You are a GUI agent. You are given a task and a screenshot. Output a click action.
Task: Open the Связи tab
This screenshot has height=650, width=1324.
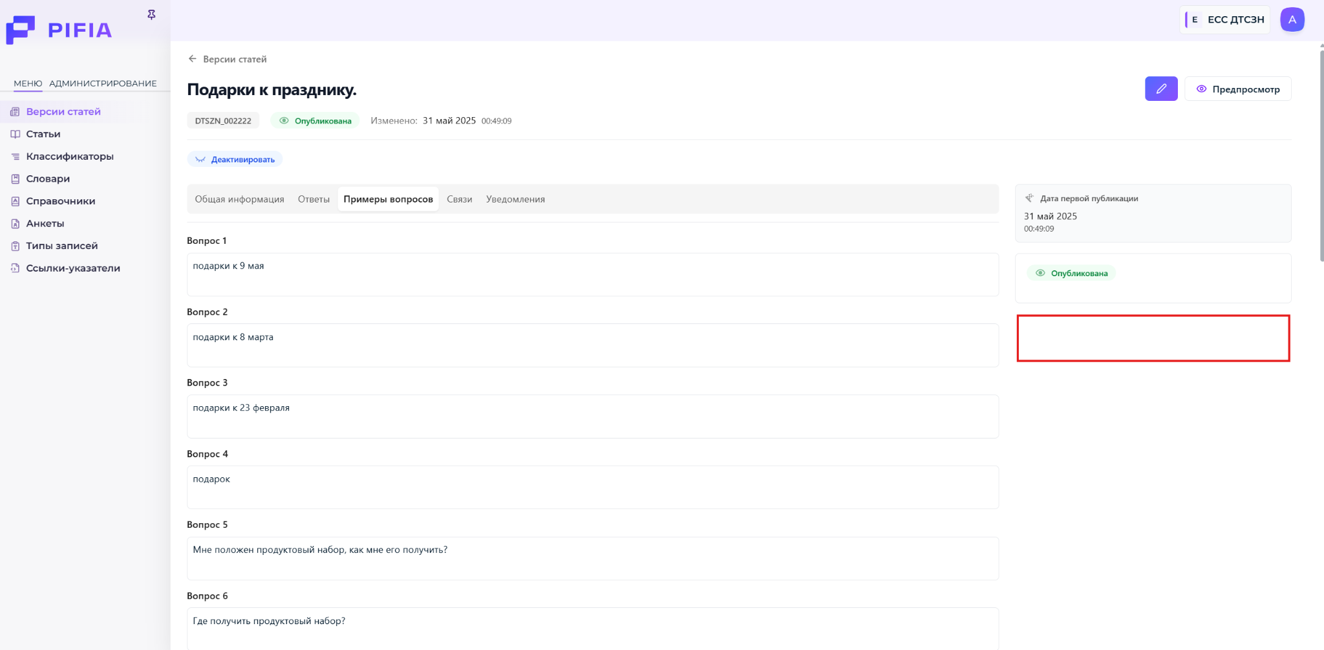click(x=459, y=199)
